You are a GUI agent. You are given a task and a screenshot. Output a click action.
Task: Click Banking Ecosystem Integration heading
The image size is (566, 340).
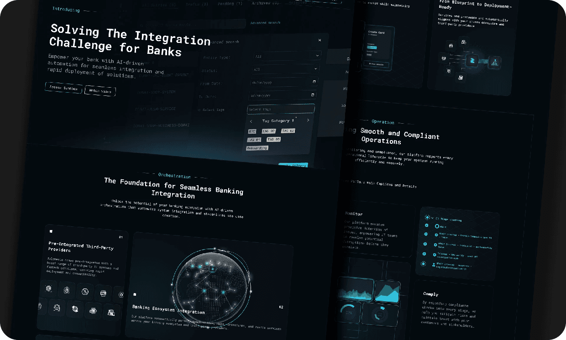click(168, 309)
